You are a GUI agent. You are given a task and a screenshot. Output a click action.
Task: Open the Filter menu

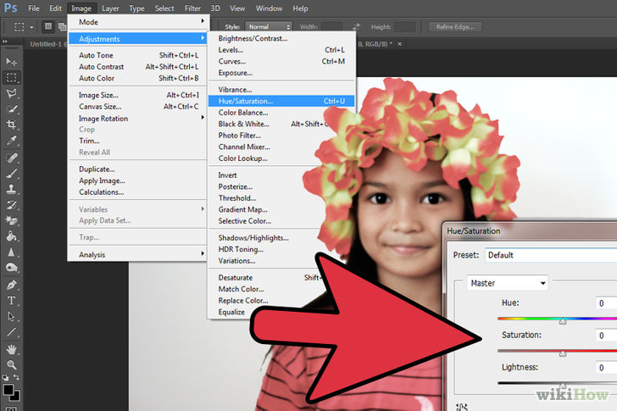(x=192, y=8)
